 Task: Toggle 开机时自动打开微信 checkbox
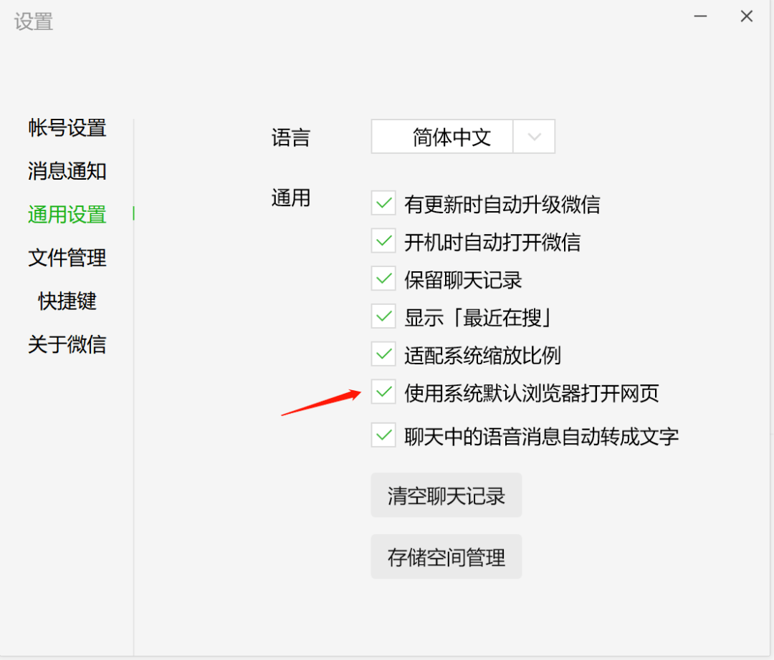pos(383,241)
